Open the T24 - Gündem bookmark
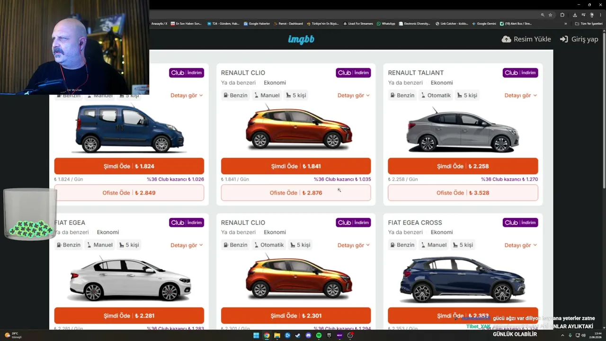Viewport: 606px width, 341px height. pyautogui.click(x=223, y=24)
